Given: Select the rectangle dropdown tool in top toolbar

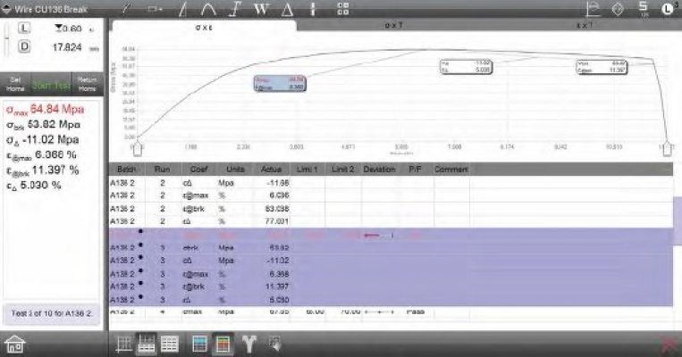Looking at the screenshot, I should click(x=155, y=8).
